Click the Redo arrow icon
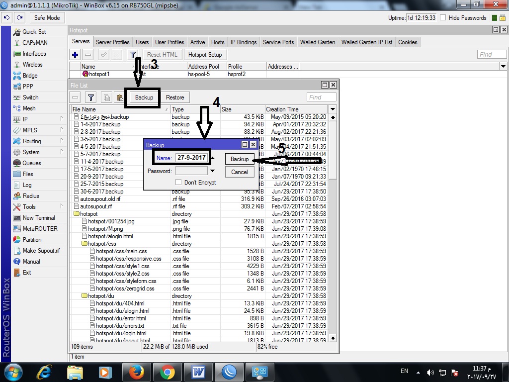Viewport: 509px width, 382px height. pyautogui.click(x=20, y=18)
